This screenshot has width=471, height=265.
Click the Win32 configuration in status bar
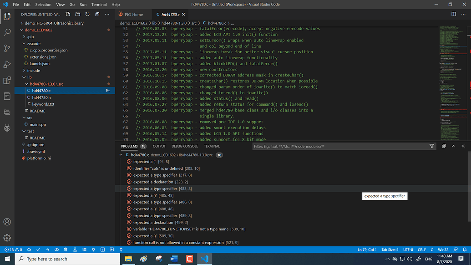[443, 250]
